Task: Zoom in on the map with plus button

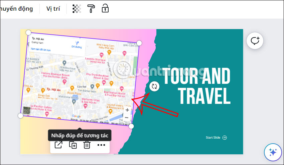Action: coord(127,110)
